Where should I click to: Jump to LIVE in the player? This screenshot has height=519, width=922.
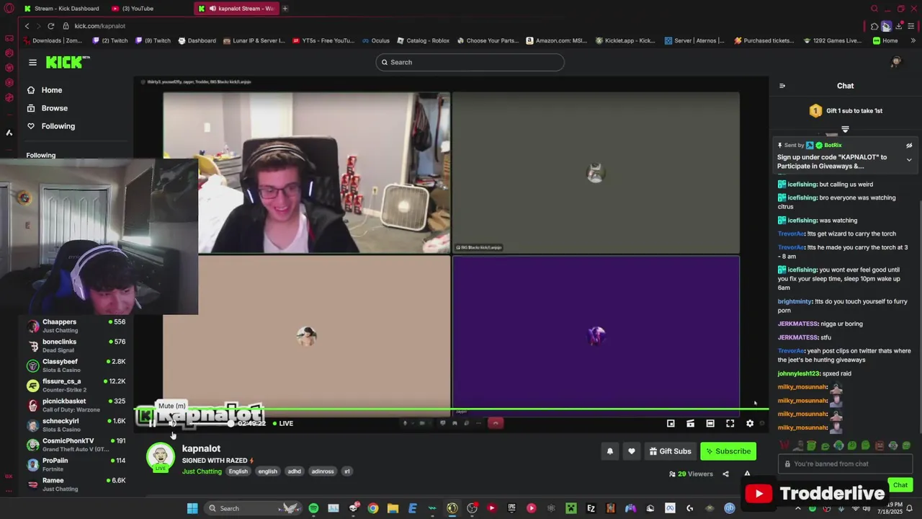click(x=283, y=423)
